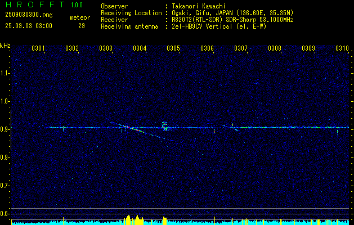Viewport: 354px width, 225px height.
Task: Click the meteor count 29
Action: (x=82, y=26)
